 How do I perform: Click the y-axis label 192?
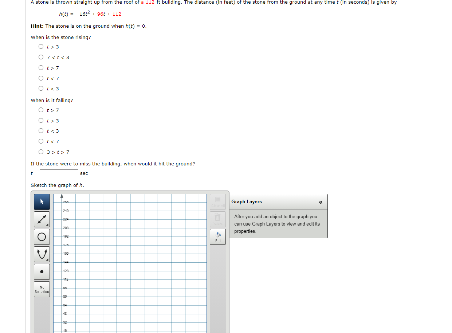pos(66,236)
